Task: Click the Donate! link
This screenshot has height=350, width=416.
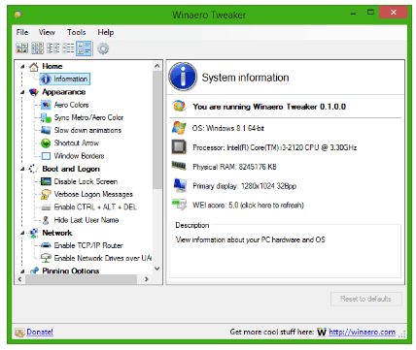Action: (40, 332)
